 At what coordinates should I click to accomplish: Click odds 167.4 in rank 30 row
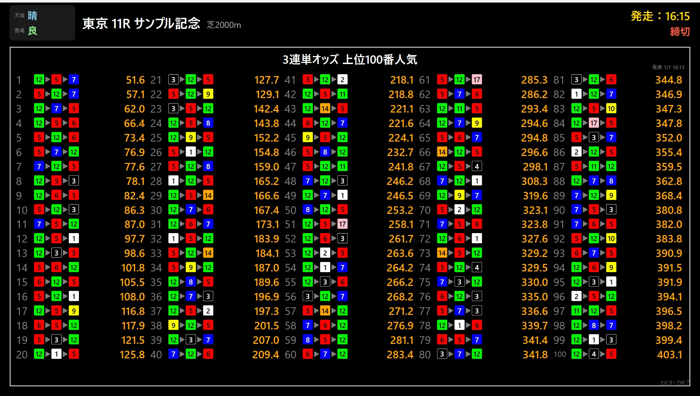[x=266, y=210]
